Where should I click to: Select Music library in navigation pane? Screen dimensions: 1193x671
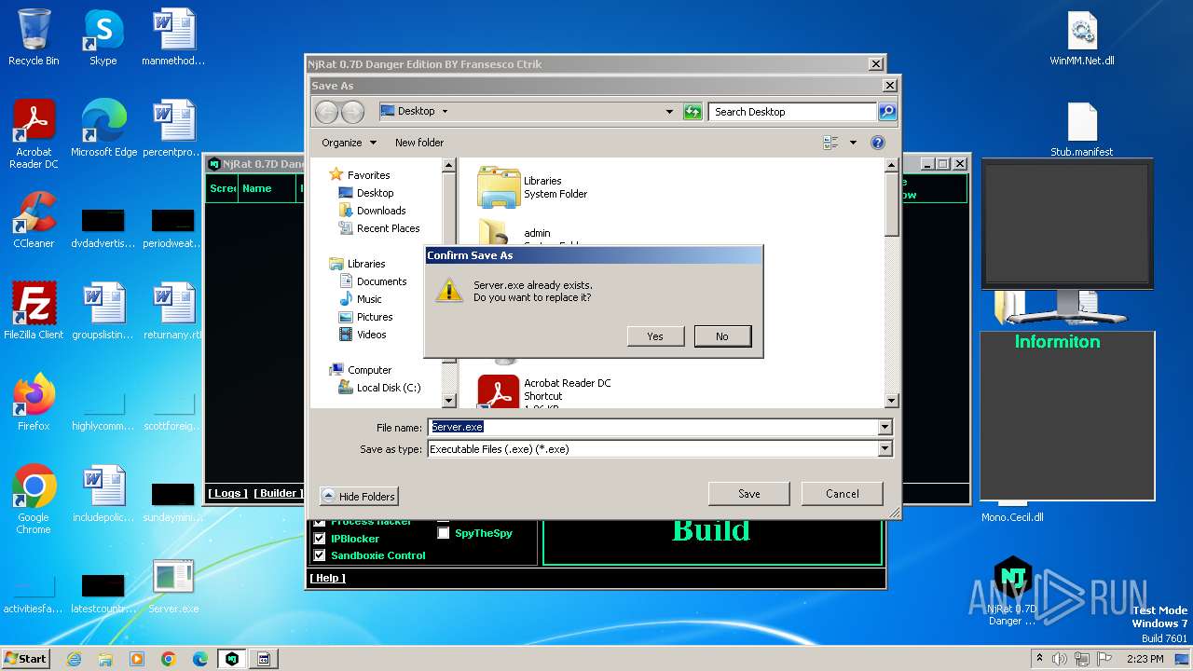[361, 299]
